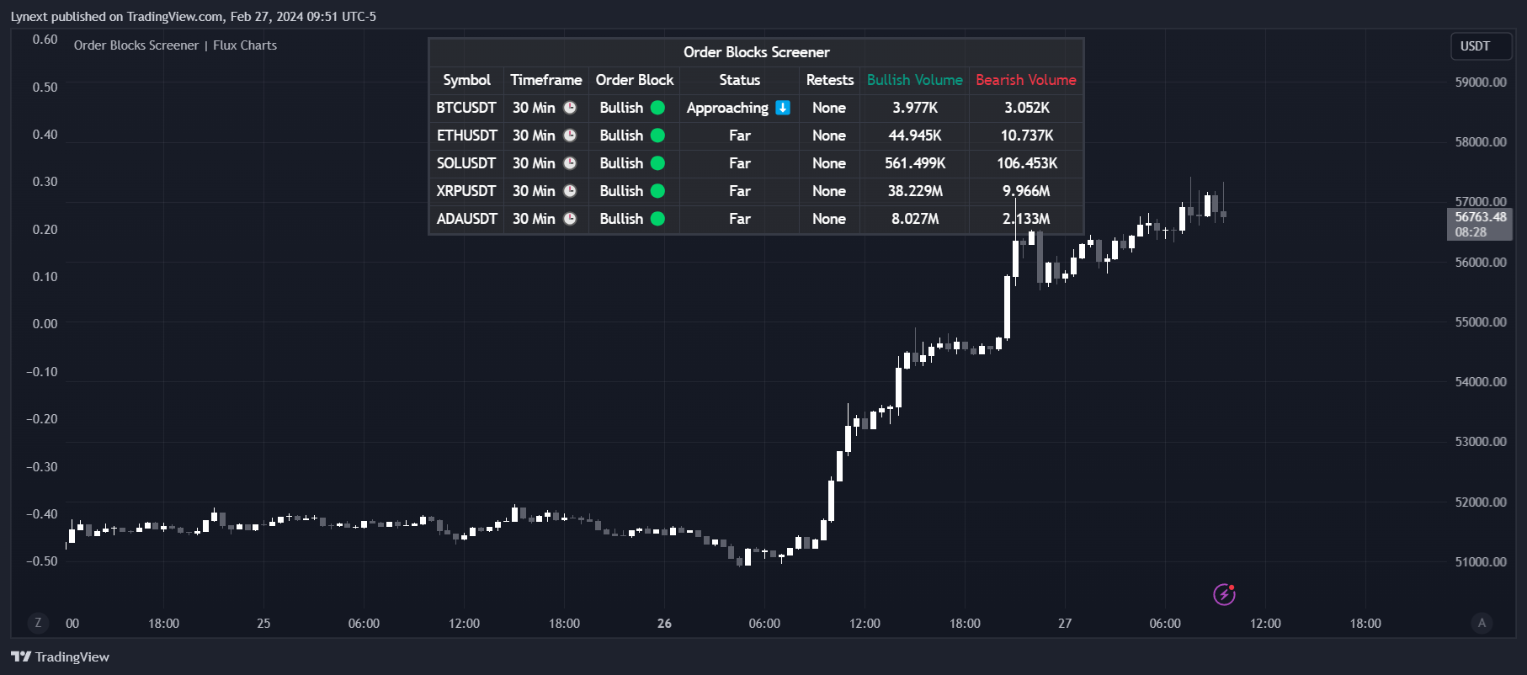Click the 59000.00 price axis label
Image resolution: width=1527 pixels, height=675 pixels.
tap(1481, 82)
